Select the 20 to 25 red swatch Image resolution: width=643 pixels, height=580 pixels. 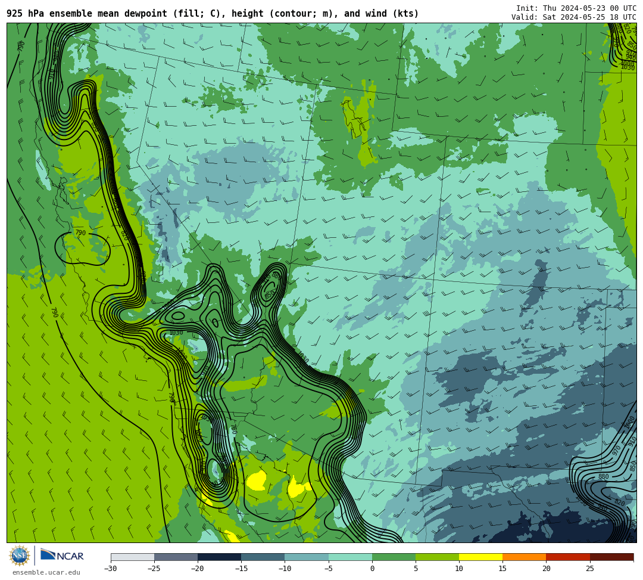click(568, 557)
